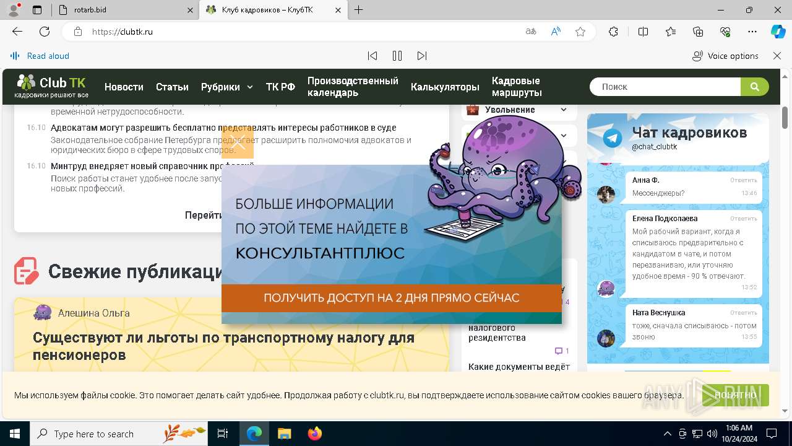This screenshot has height=446, width=792.
Task: Click the Поиск search field
Action: click(665, 87)
